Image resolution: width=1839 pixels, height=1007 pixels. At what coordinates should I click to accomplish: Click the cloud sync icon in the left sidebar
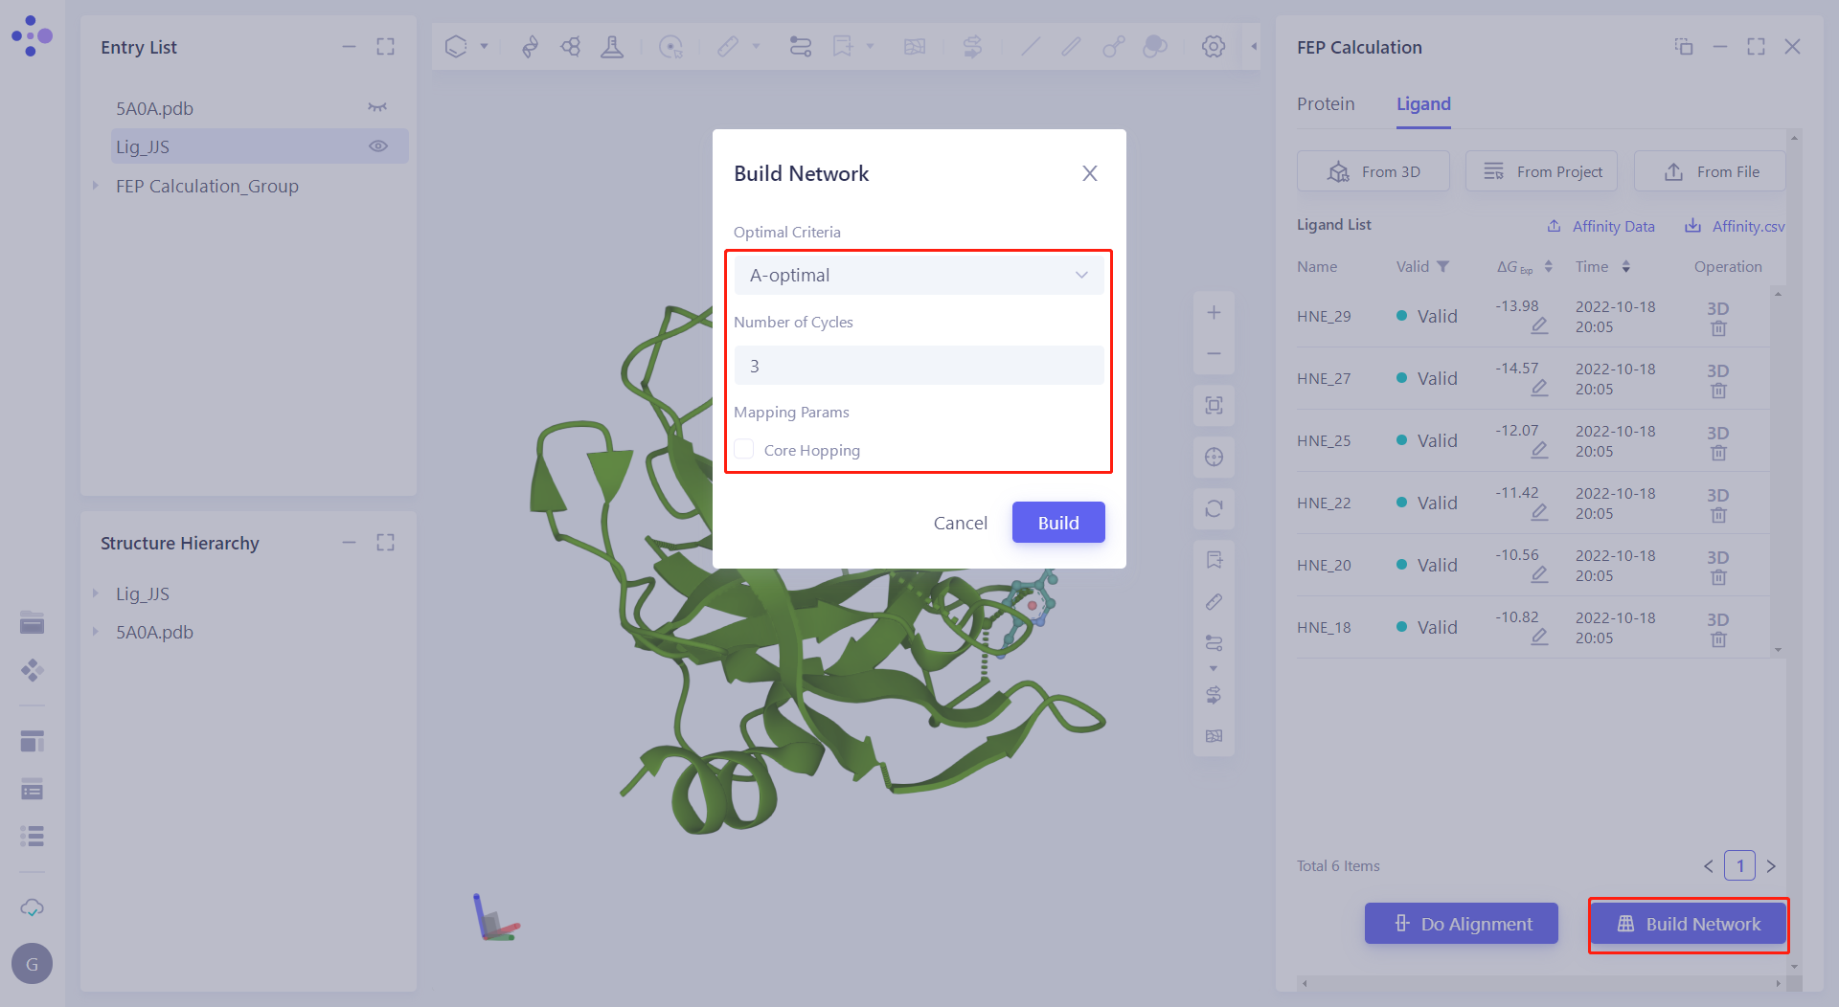click(x=32, y=907)
